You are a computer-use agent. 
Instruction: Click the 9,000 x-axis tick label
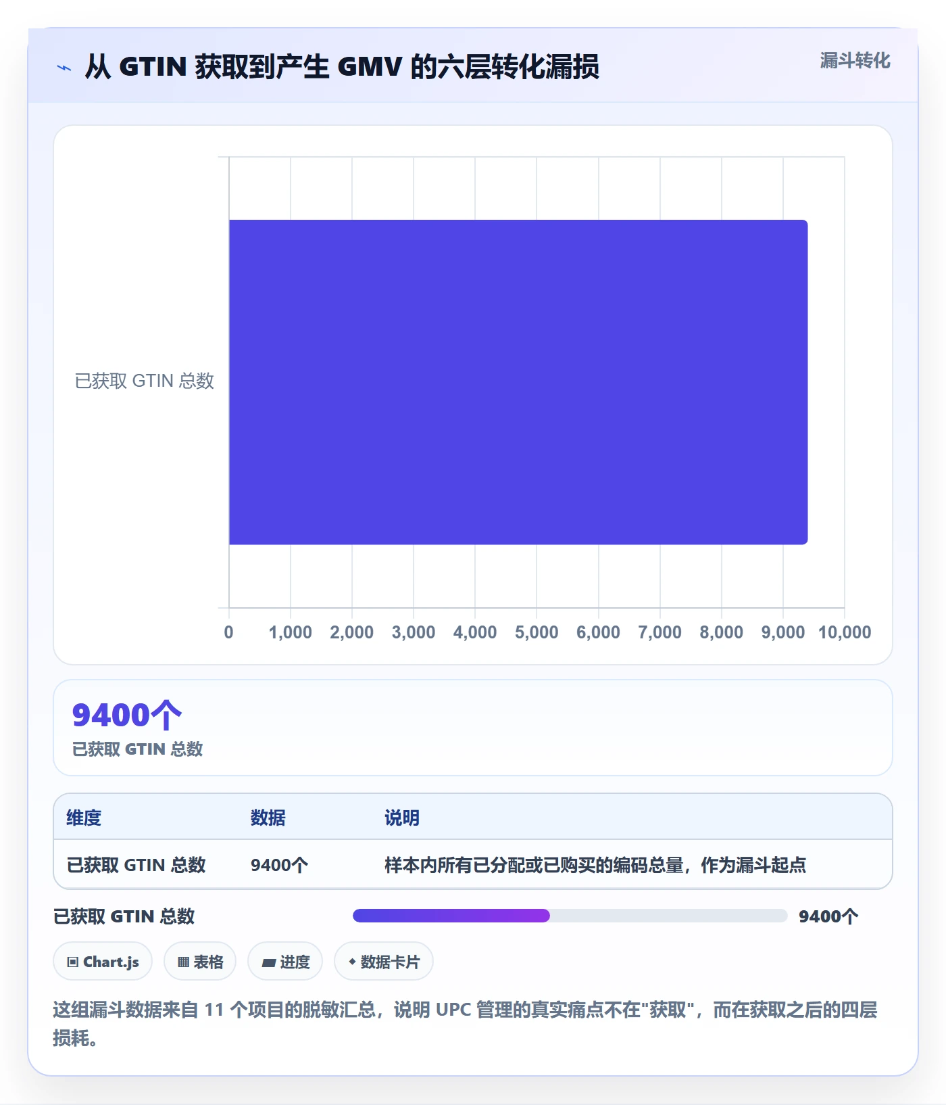783,632
